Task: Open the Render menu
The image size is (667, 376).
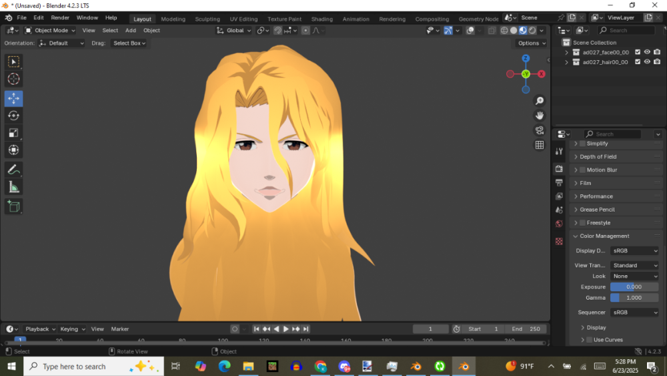Action: pos(60,17)
